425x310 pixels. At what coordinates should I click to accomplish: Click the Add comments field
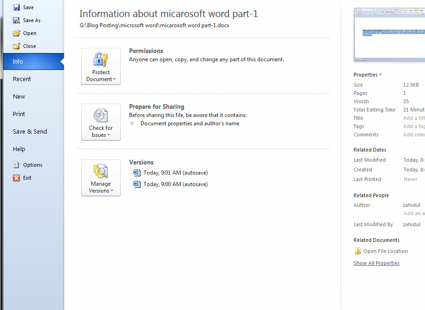[x=414, y=135]
